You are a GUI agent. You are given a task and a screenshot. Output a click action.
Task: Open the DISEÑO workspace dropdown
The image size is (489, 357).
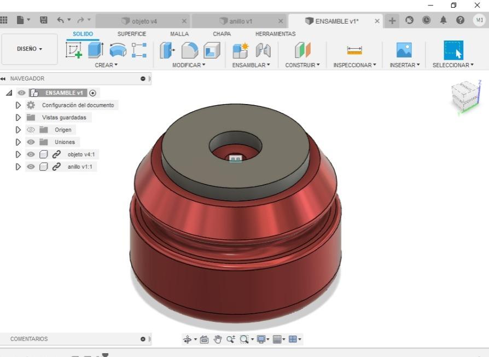pos(30,49)
